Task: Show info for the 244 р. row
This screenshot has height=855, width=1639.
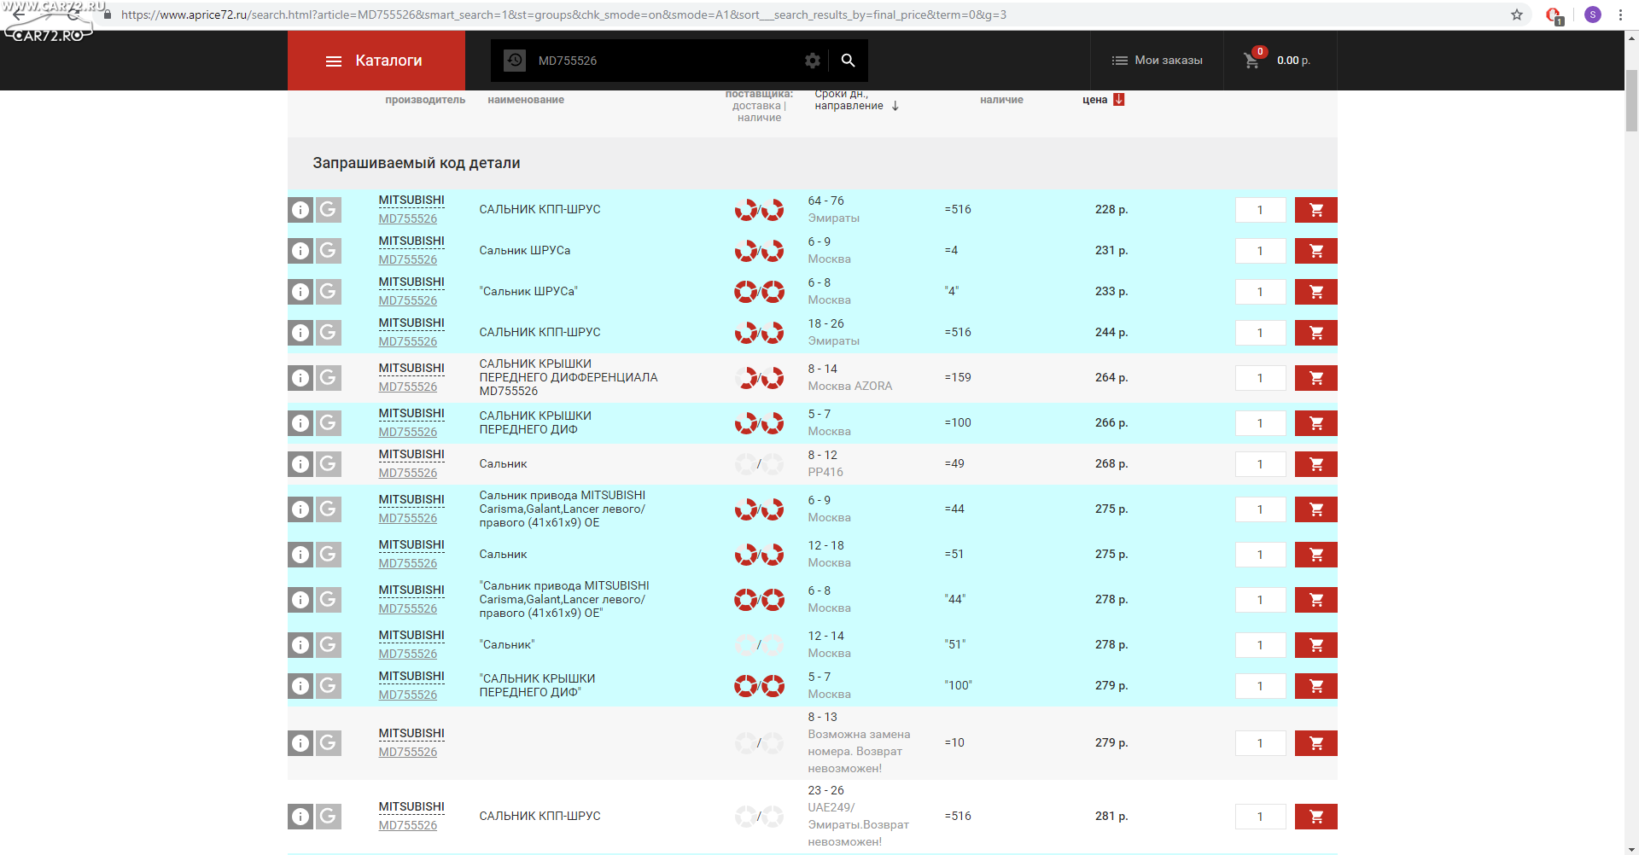Action: [300, 333]
